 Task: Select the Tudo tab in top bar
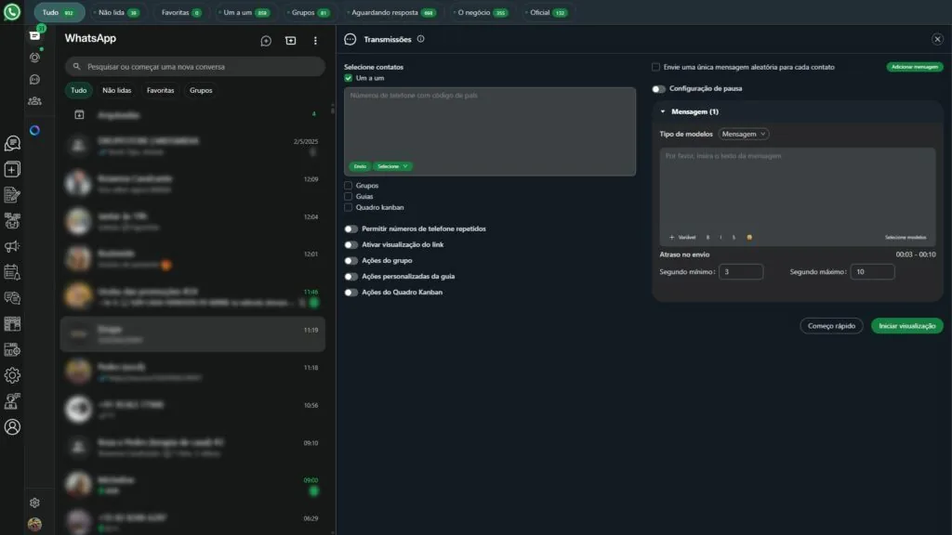[59, 12]
